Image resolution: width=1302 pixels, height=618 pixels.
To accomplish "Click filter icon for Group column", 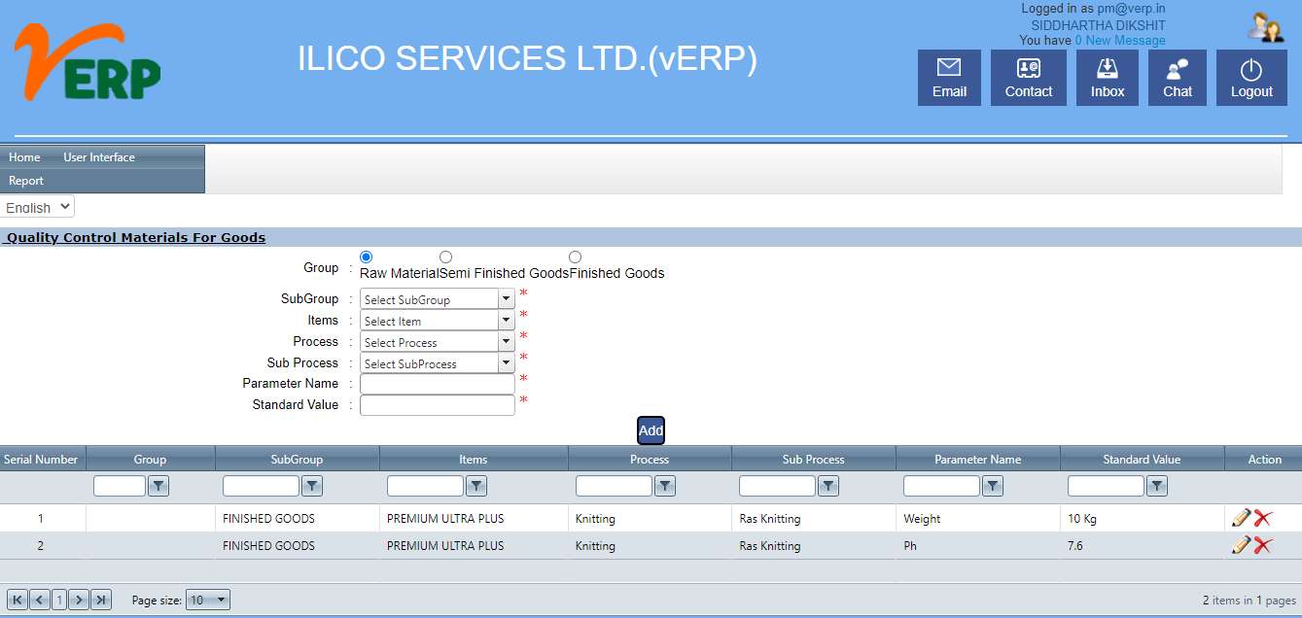I will click(159, 486).
